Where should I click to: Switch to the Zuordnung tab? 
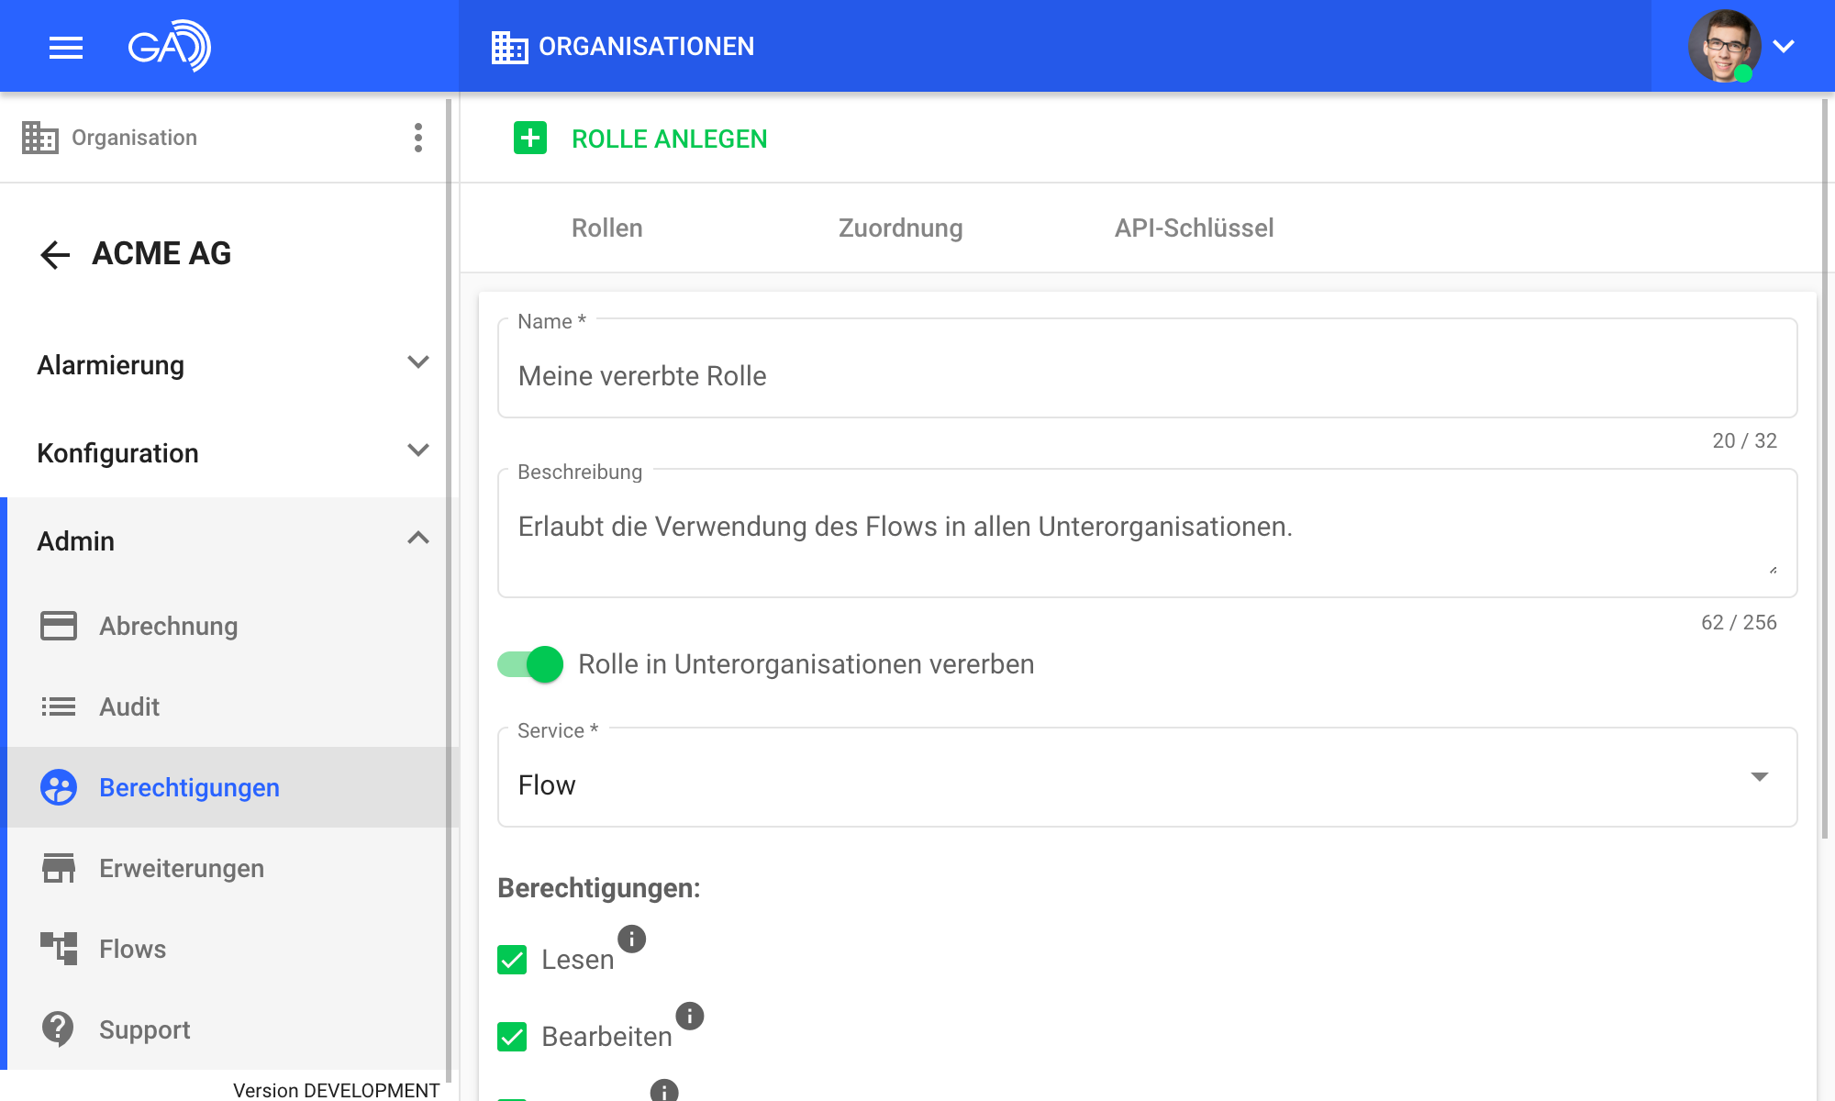point(900,228)
